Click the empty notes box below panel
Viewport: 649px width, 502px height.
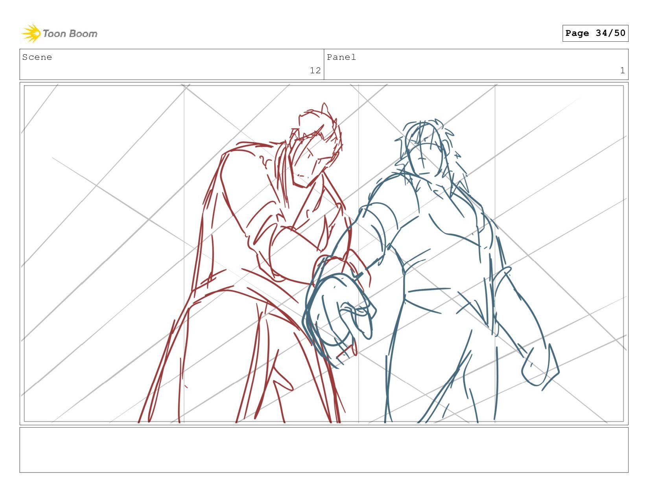pyautogui.click(x=324, y=450)
